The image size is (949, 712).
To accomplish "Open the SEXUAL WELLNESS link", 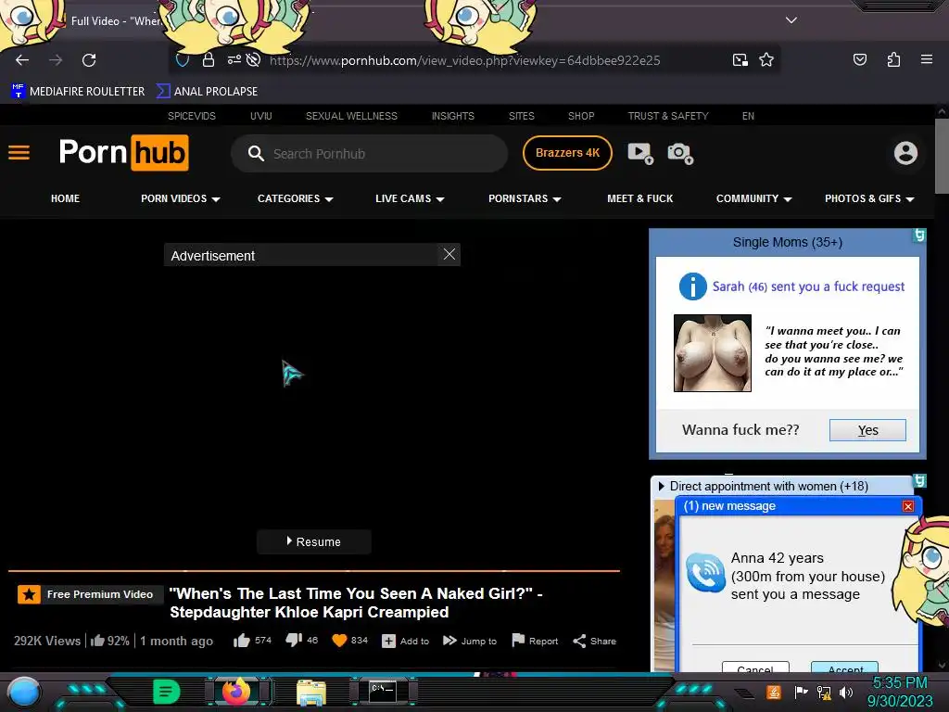I will (x=351, y=116).
